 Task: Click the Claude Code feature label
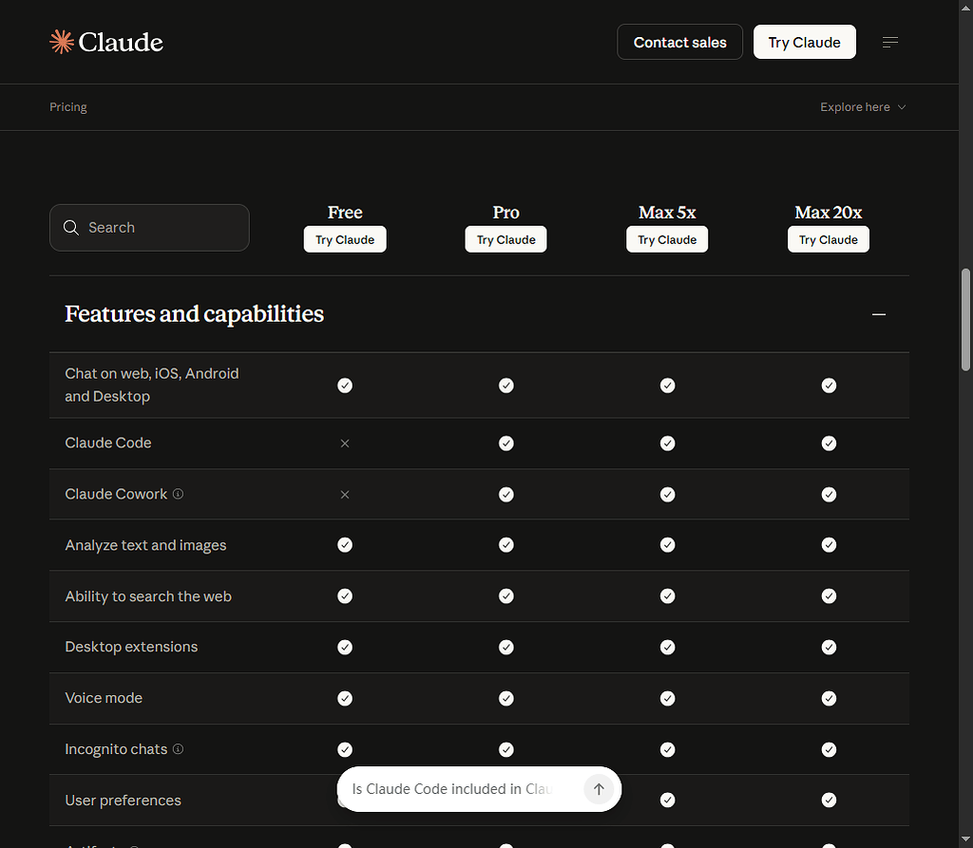108,443
